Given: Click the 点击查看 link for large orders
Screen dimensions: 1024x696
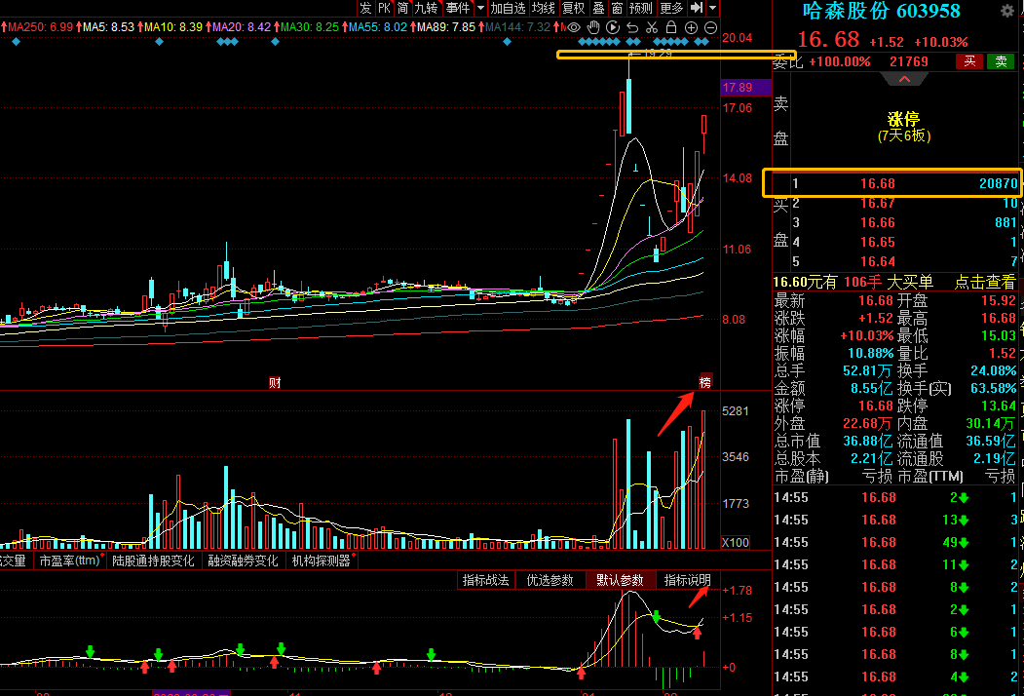Looking at the screenshot, I should 985,282.
